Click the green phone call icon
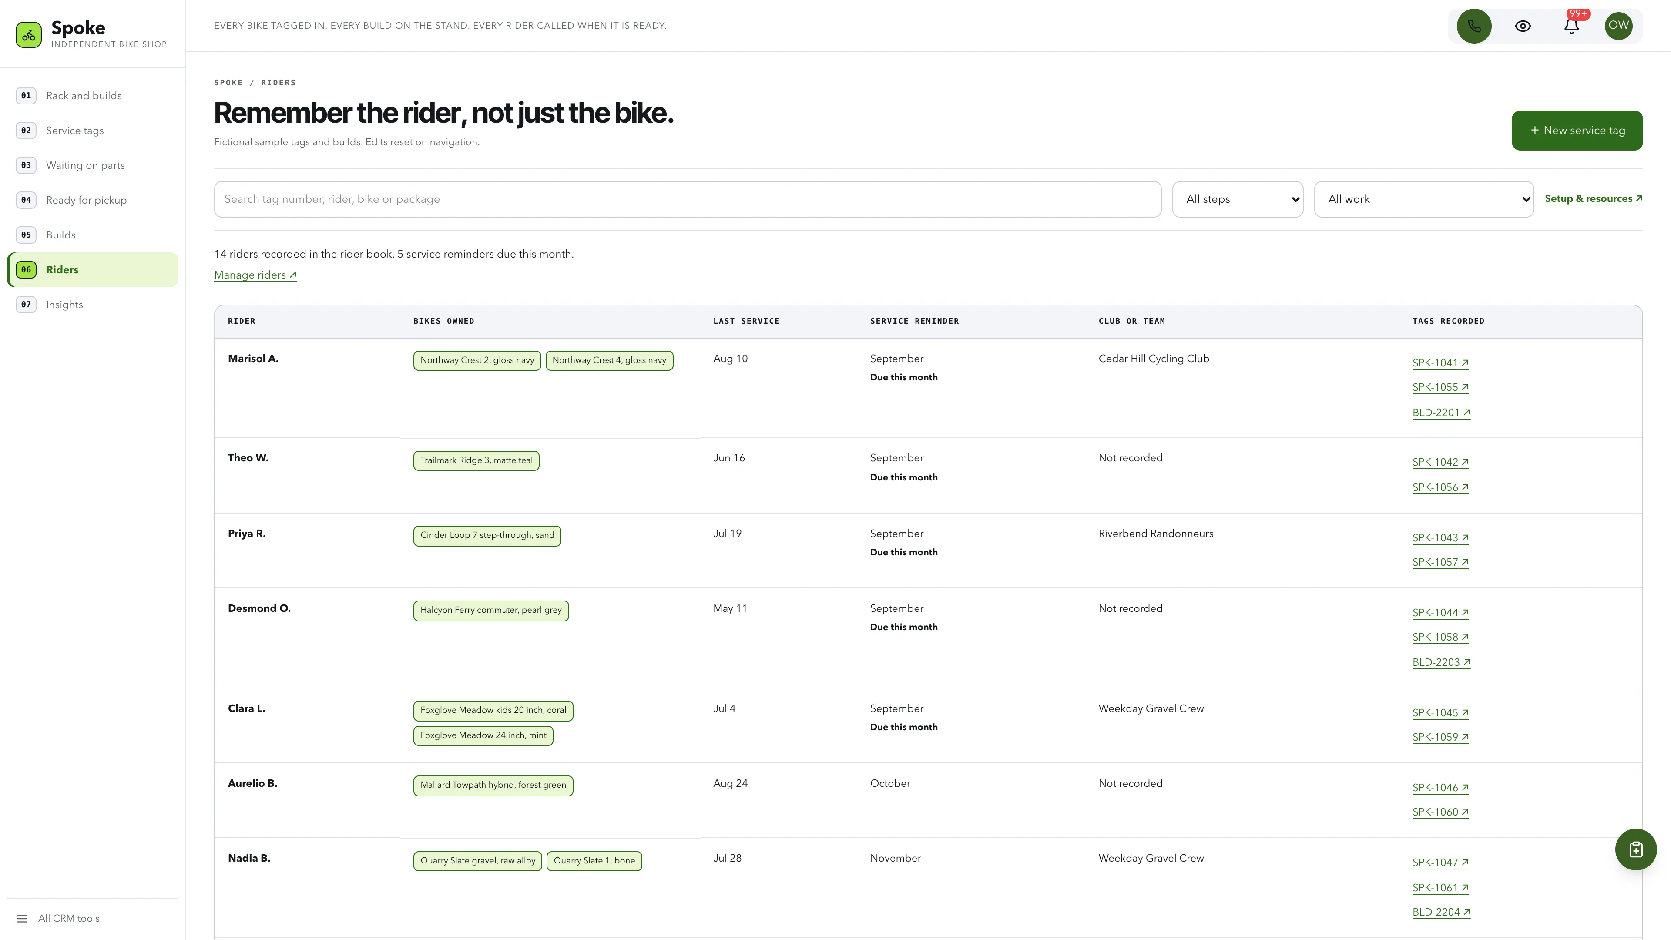The width and height of the screenshot is (1671, 940). pos(1474,26)
